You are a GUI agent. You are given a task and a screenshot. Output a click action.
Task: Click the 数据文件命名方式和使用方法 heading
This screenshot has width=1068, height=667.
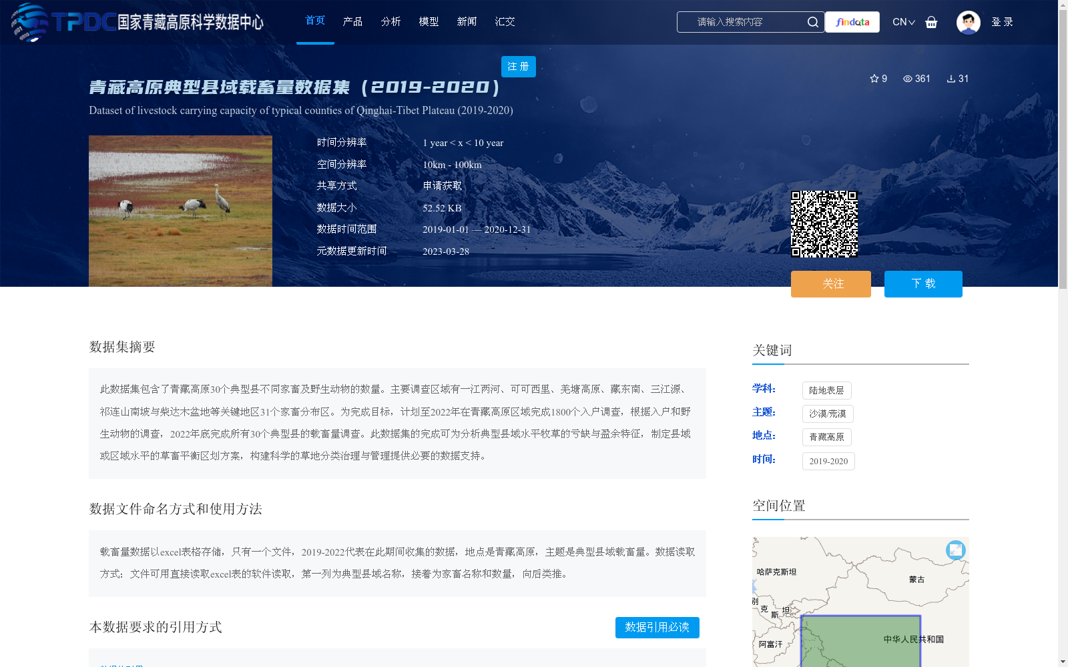[x=176, y=509]
